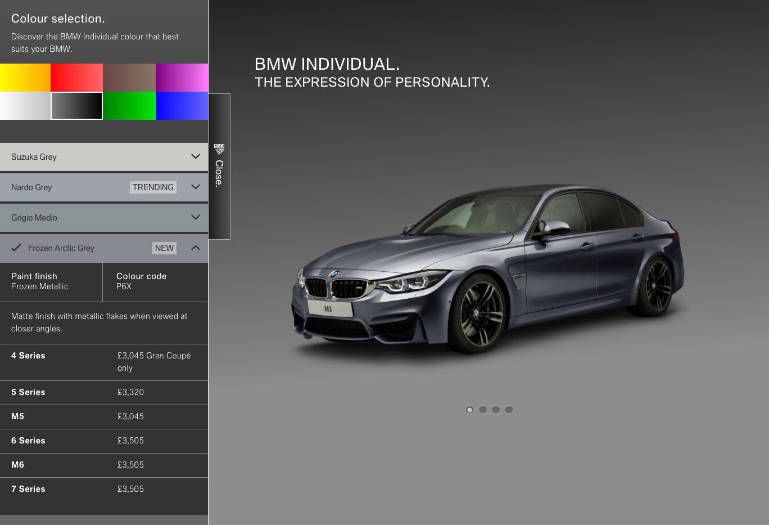Select the grey-black colour swatch
769x525 pixels.
click(77, 106)
